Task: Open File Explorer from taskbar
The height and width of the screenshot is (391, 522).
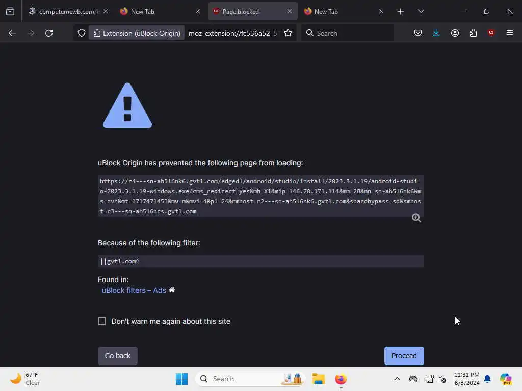Action: pyautogui.click(x=318, y=379)
